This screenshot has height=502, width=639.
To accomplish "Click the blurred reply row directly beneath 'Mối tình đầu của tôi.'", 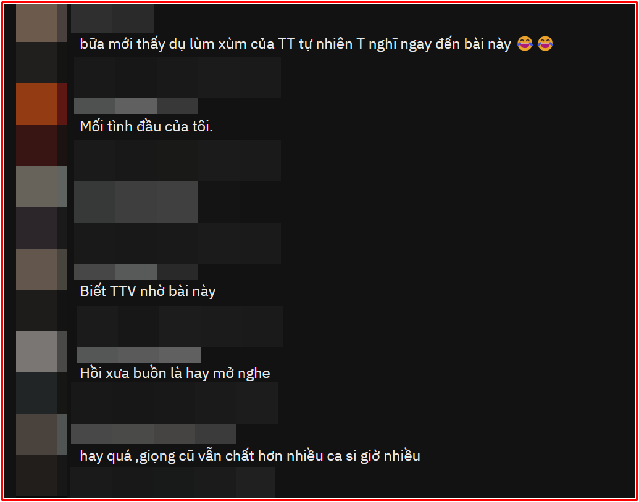I will coord(177,160).
